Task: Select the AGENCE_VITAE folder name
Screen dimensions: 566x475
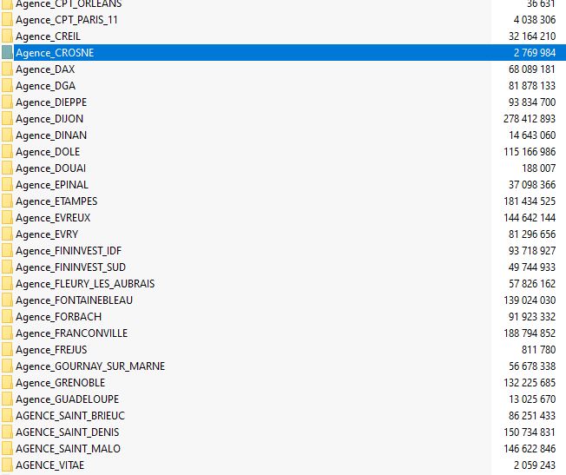Action: point(50,465)
